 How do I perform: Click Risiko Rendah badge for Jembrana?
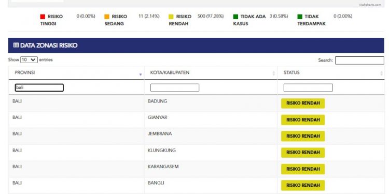coord(303,137)
